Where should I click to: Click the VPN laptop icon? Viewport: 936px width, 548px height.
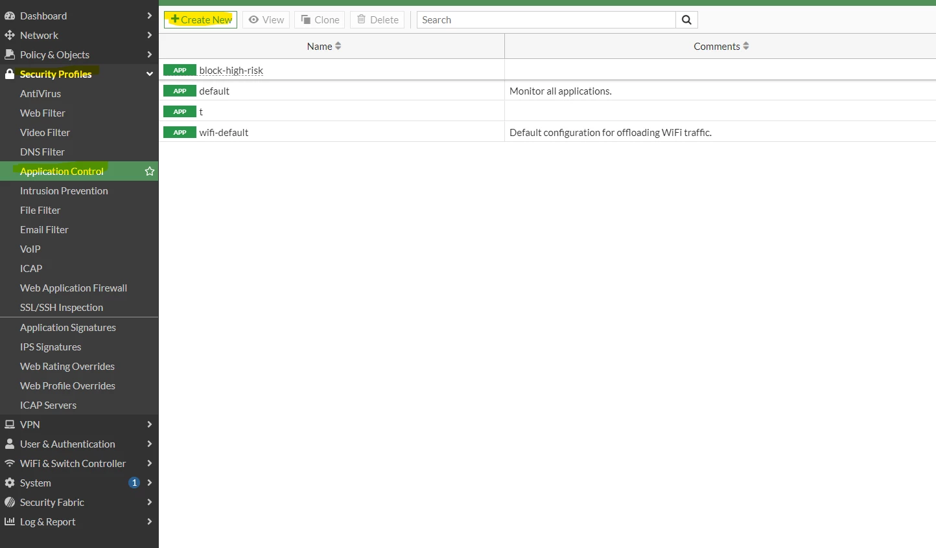(x=10, y=424)
